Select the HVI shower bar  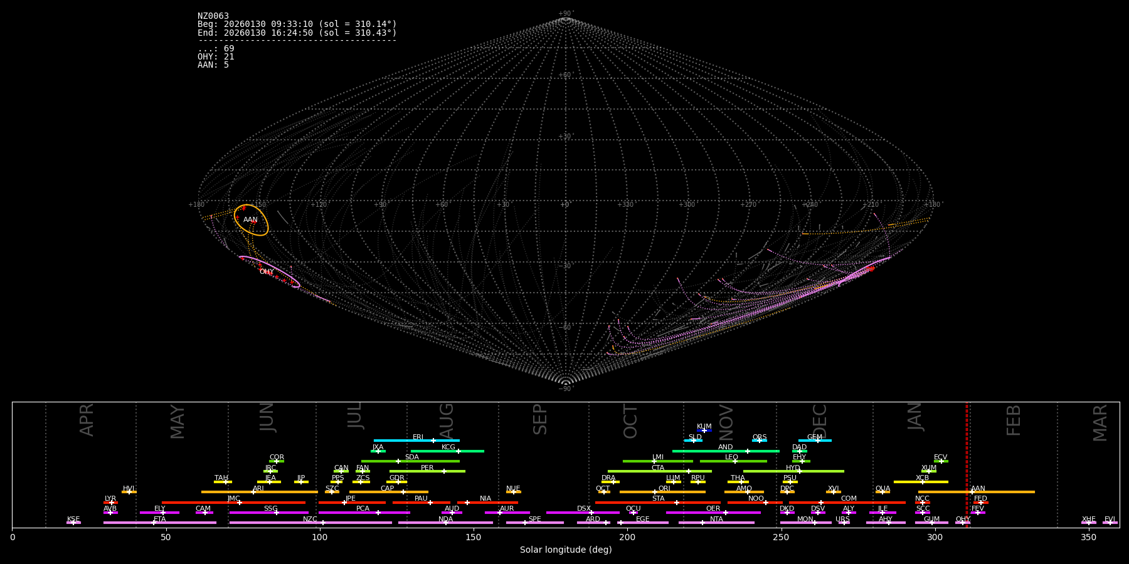click(129, 492)
